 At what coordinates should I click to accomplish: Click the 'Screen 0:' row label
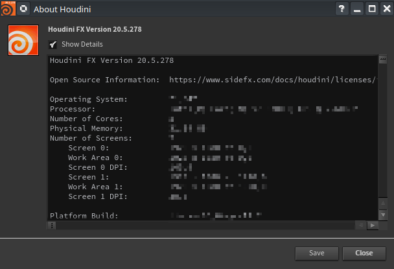point(89,148)
